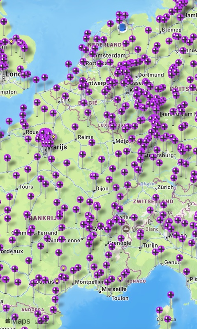Screen dimensions: 197x329
Task: Tap the Montpellier city label
Action: (x=89, y=282)
